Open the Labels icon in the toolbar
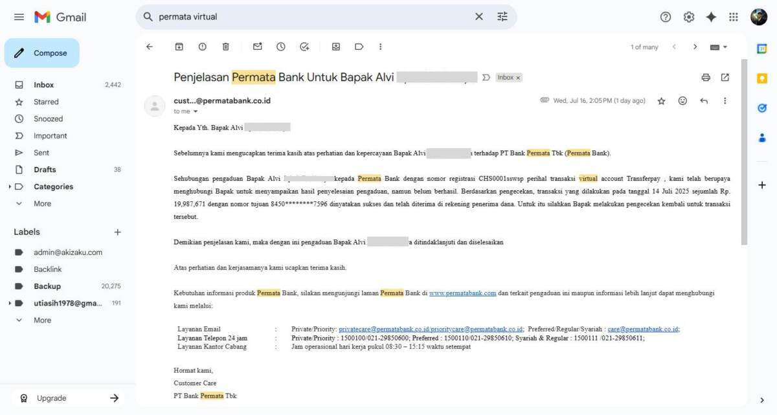 pyautogui.click(x=359, y=47)
